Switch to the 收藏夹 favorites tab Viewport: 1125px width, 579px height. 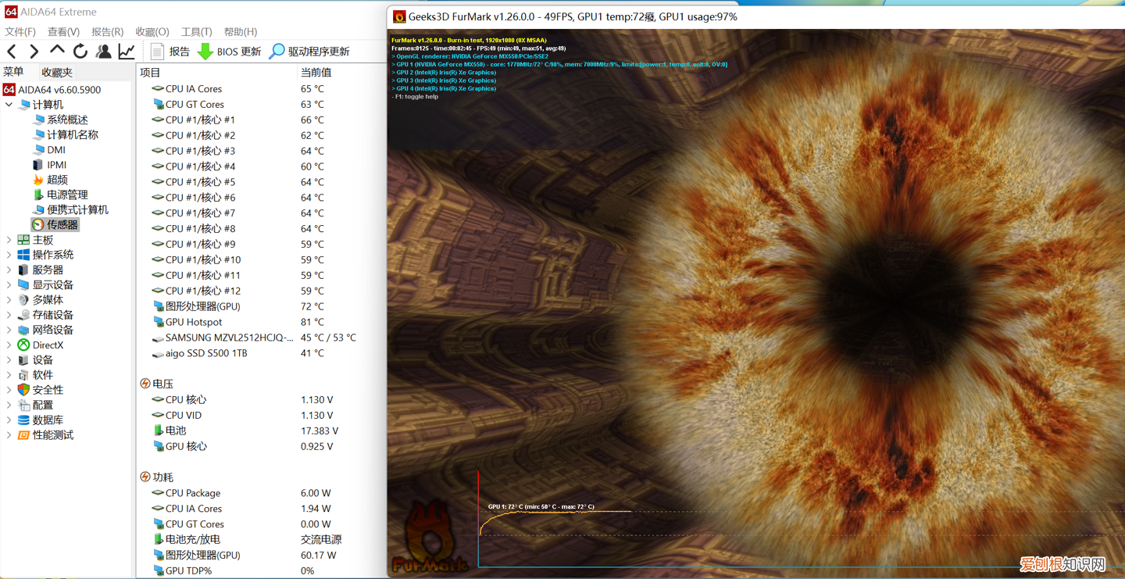click(x=57, y=72)
